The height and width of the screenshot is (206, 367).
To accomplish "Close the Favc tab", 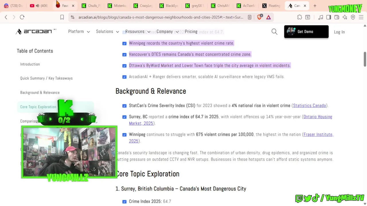I will click(73, 6).
